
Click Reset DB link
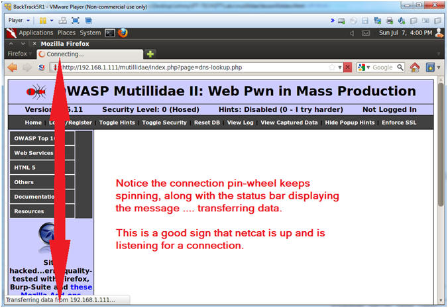[207, 123]
